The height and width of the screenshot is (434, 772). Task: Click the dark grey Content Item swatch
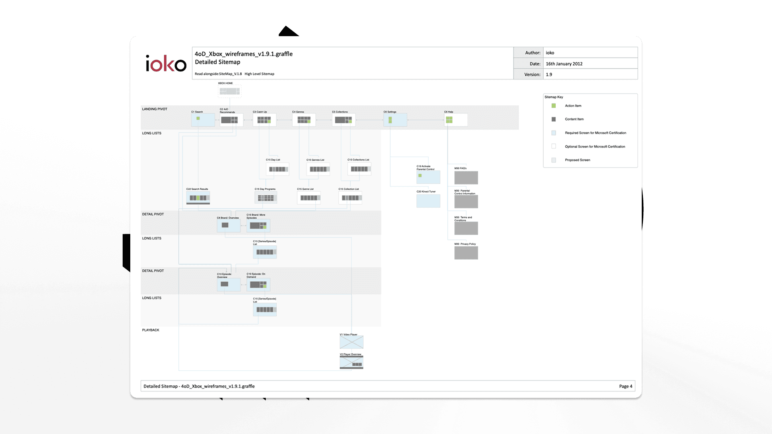point(554,119)
